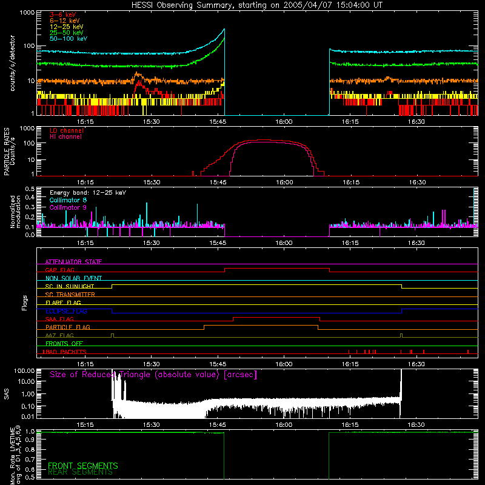This screenshot has width=485, height=485.
Task: Click the ATTENUATOR STATE flag label
Action: click(x=73, y=262)
